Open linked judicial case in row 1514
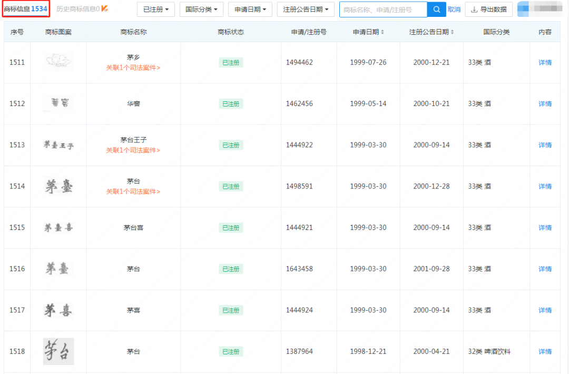569x374 pixels. coord(133,191)
